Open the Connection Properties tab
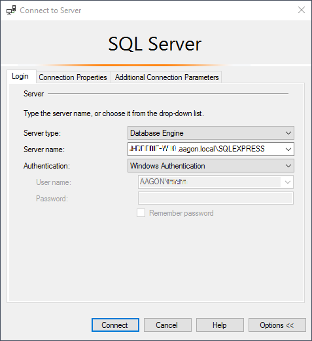 (x=73, y=77)
